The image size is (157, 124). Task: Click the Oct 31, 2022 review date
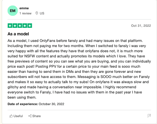click(141, 26)
